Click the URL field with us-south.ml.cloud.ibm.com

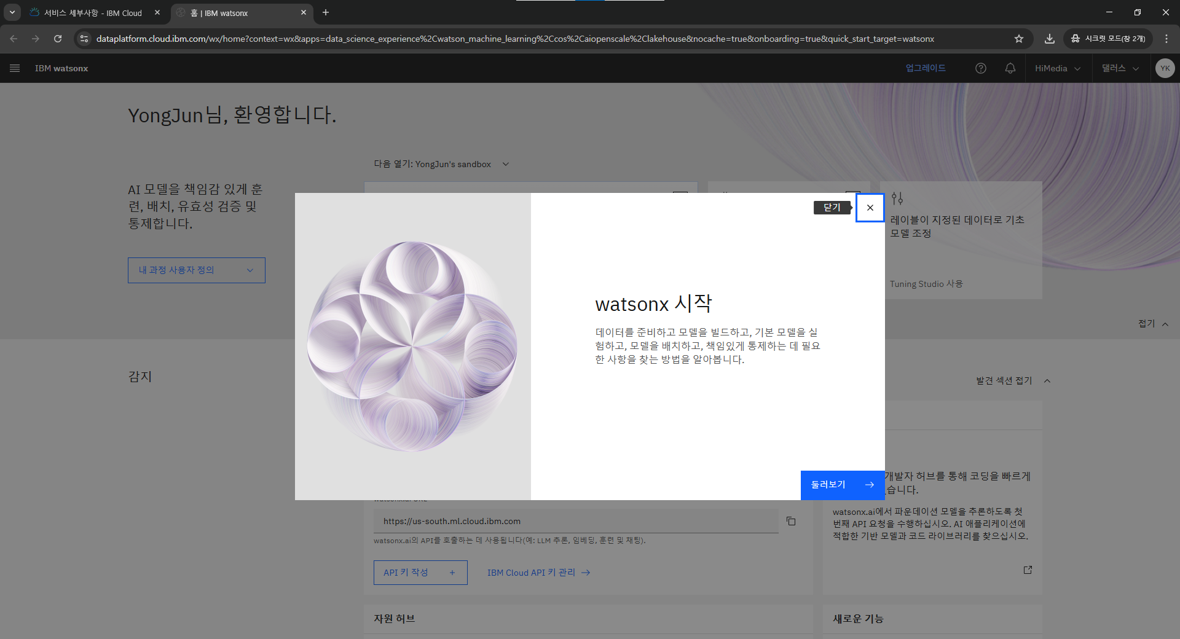576,521
